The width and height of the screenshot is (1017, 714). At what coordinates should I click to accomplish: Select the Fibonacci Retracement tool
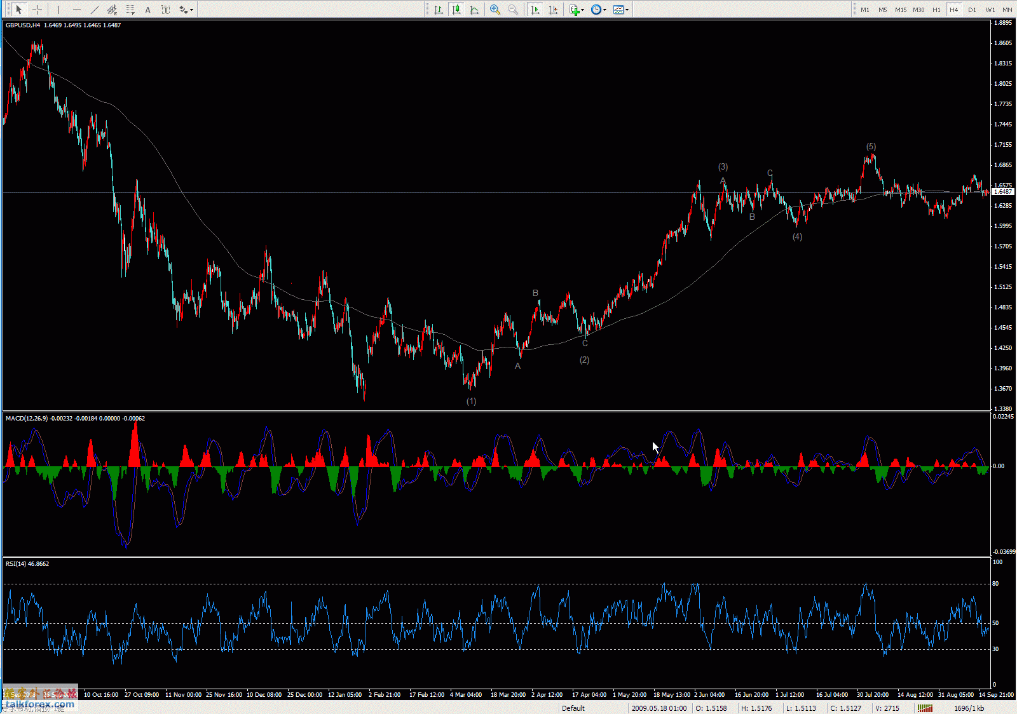pos(130,10)
